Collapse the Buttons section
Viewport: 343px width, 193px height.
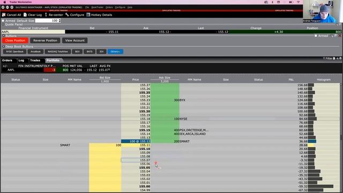(4, 36)
